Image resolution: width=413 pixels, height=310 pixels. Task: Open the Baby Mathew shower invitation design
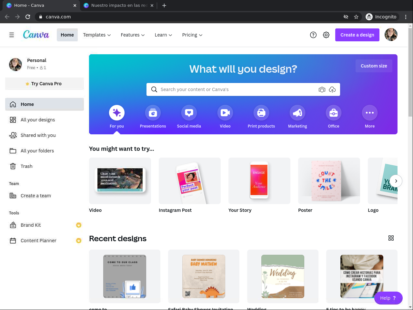204,276
